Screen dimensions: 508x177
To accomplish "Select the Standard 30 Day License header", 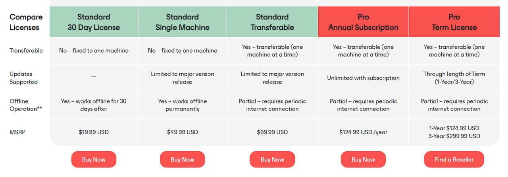I will coord(94,22).
